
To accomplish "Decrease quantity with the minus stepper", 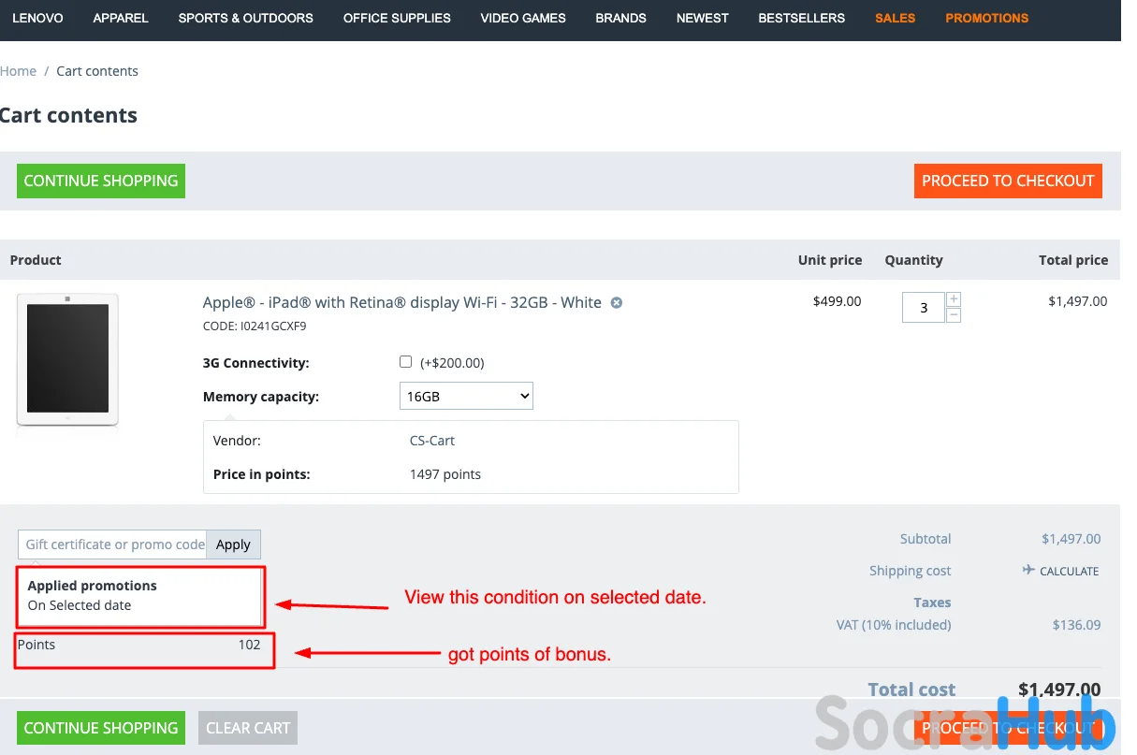I will coord(954,314).
